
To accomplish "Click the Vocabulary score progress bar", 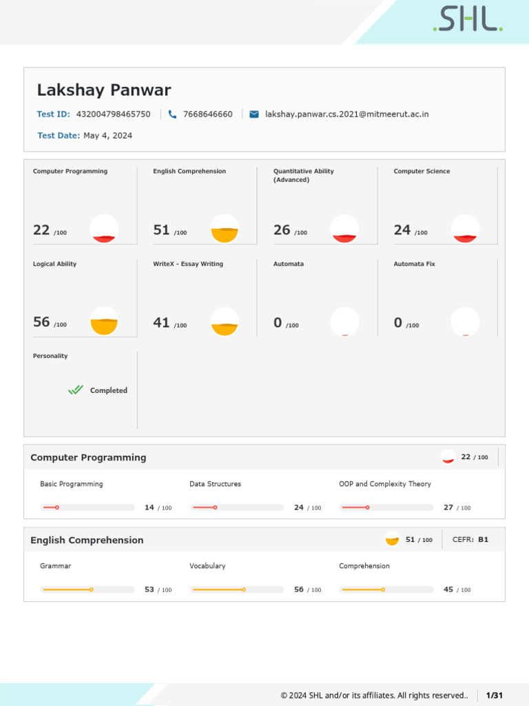I will (237, 589).
